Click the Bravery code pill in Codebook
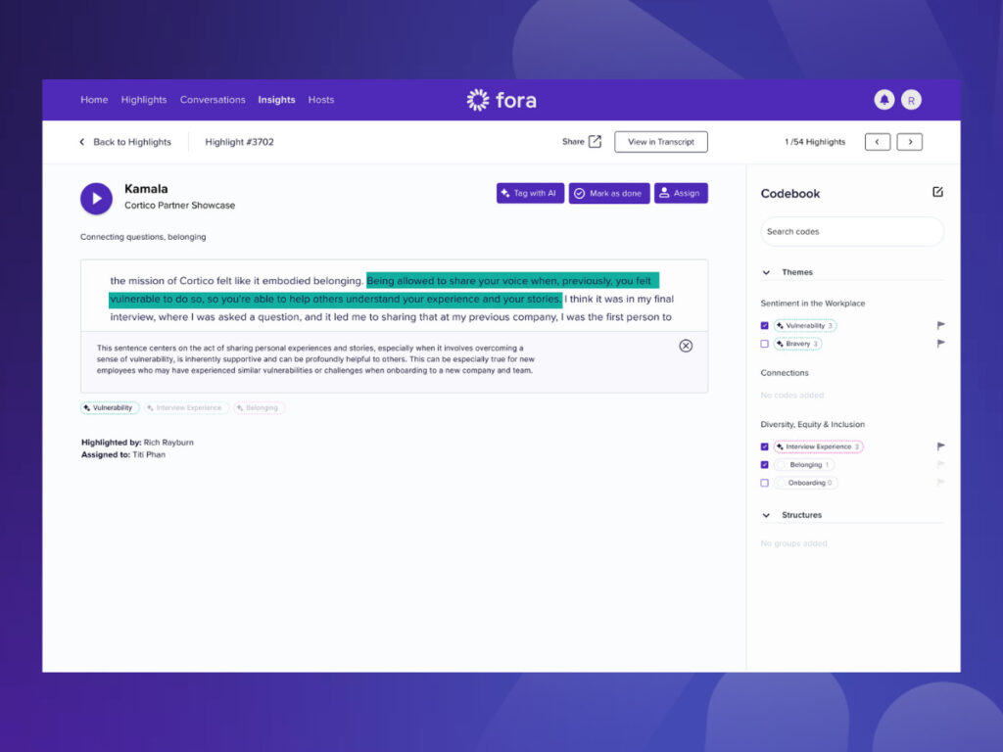The image size is (1003, 752). click(797, 344)
